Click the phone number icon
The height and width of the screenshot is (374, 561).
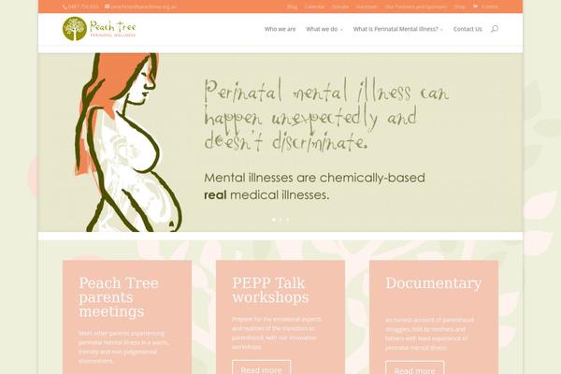click(65, 7)
